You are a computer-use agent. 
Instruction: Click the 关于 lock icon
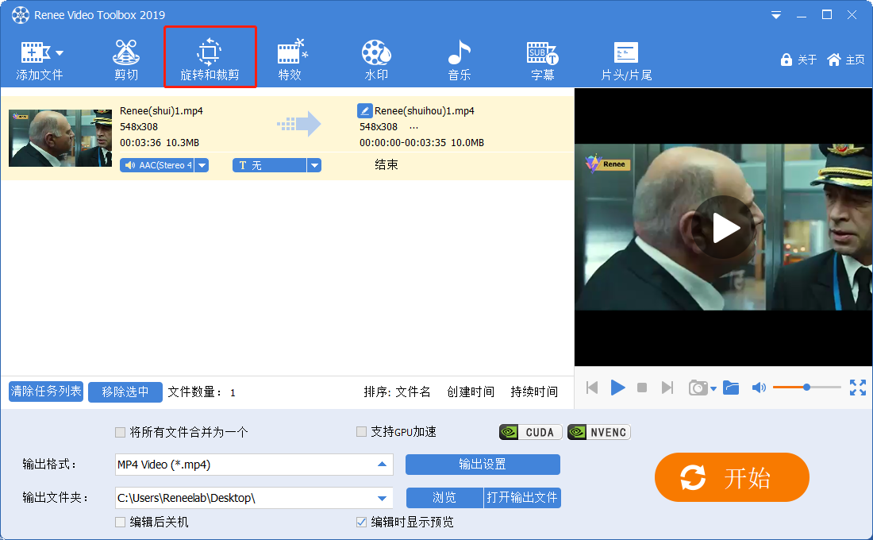pyautogui.click(x=786, y=60)
